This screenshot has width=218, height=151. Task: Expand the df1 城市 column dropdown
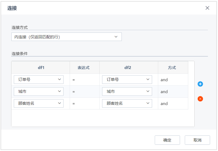click(39, 92)
